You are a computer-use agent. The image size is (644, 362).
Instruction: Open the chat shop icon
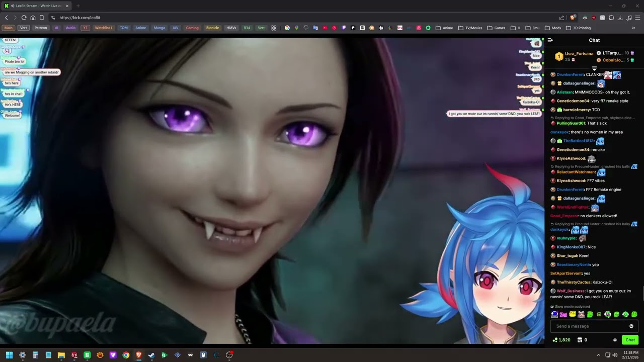pos(580,340)
